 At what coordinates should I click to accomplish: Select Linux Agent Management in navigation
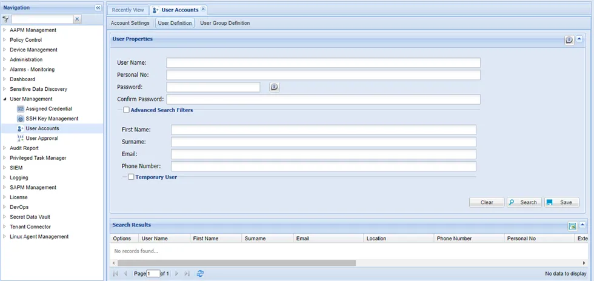pos(39,237)
